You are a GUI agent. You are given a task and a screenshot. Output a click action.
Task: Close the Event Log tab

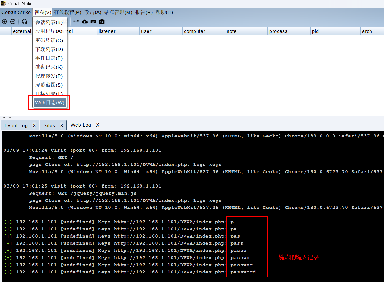(x=34, y=125)
